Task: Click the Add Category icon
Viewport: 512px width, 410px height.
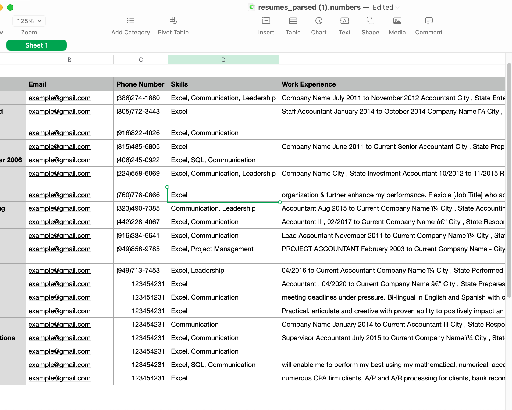Action: click(x=131, y=21)
